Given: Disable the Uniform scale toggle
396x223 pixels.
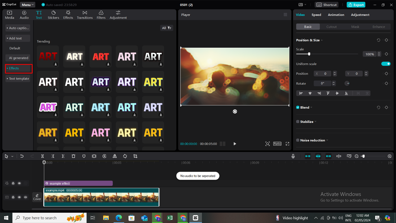Looking at the screenshot, I should point(385,64).
